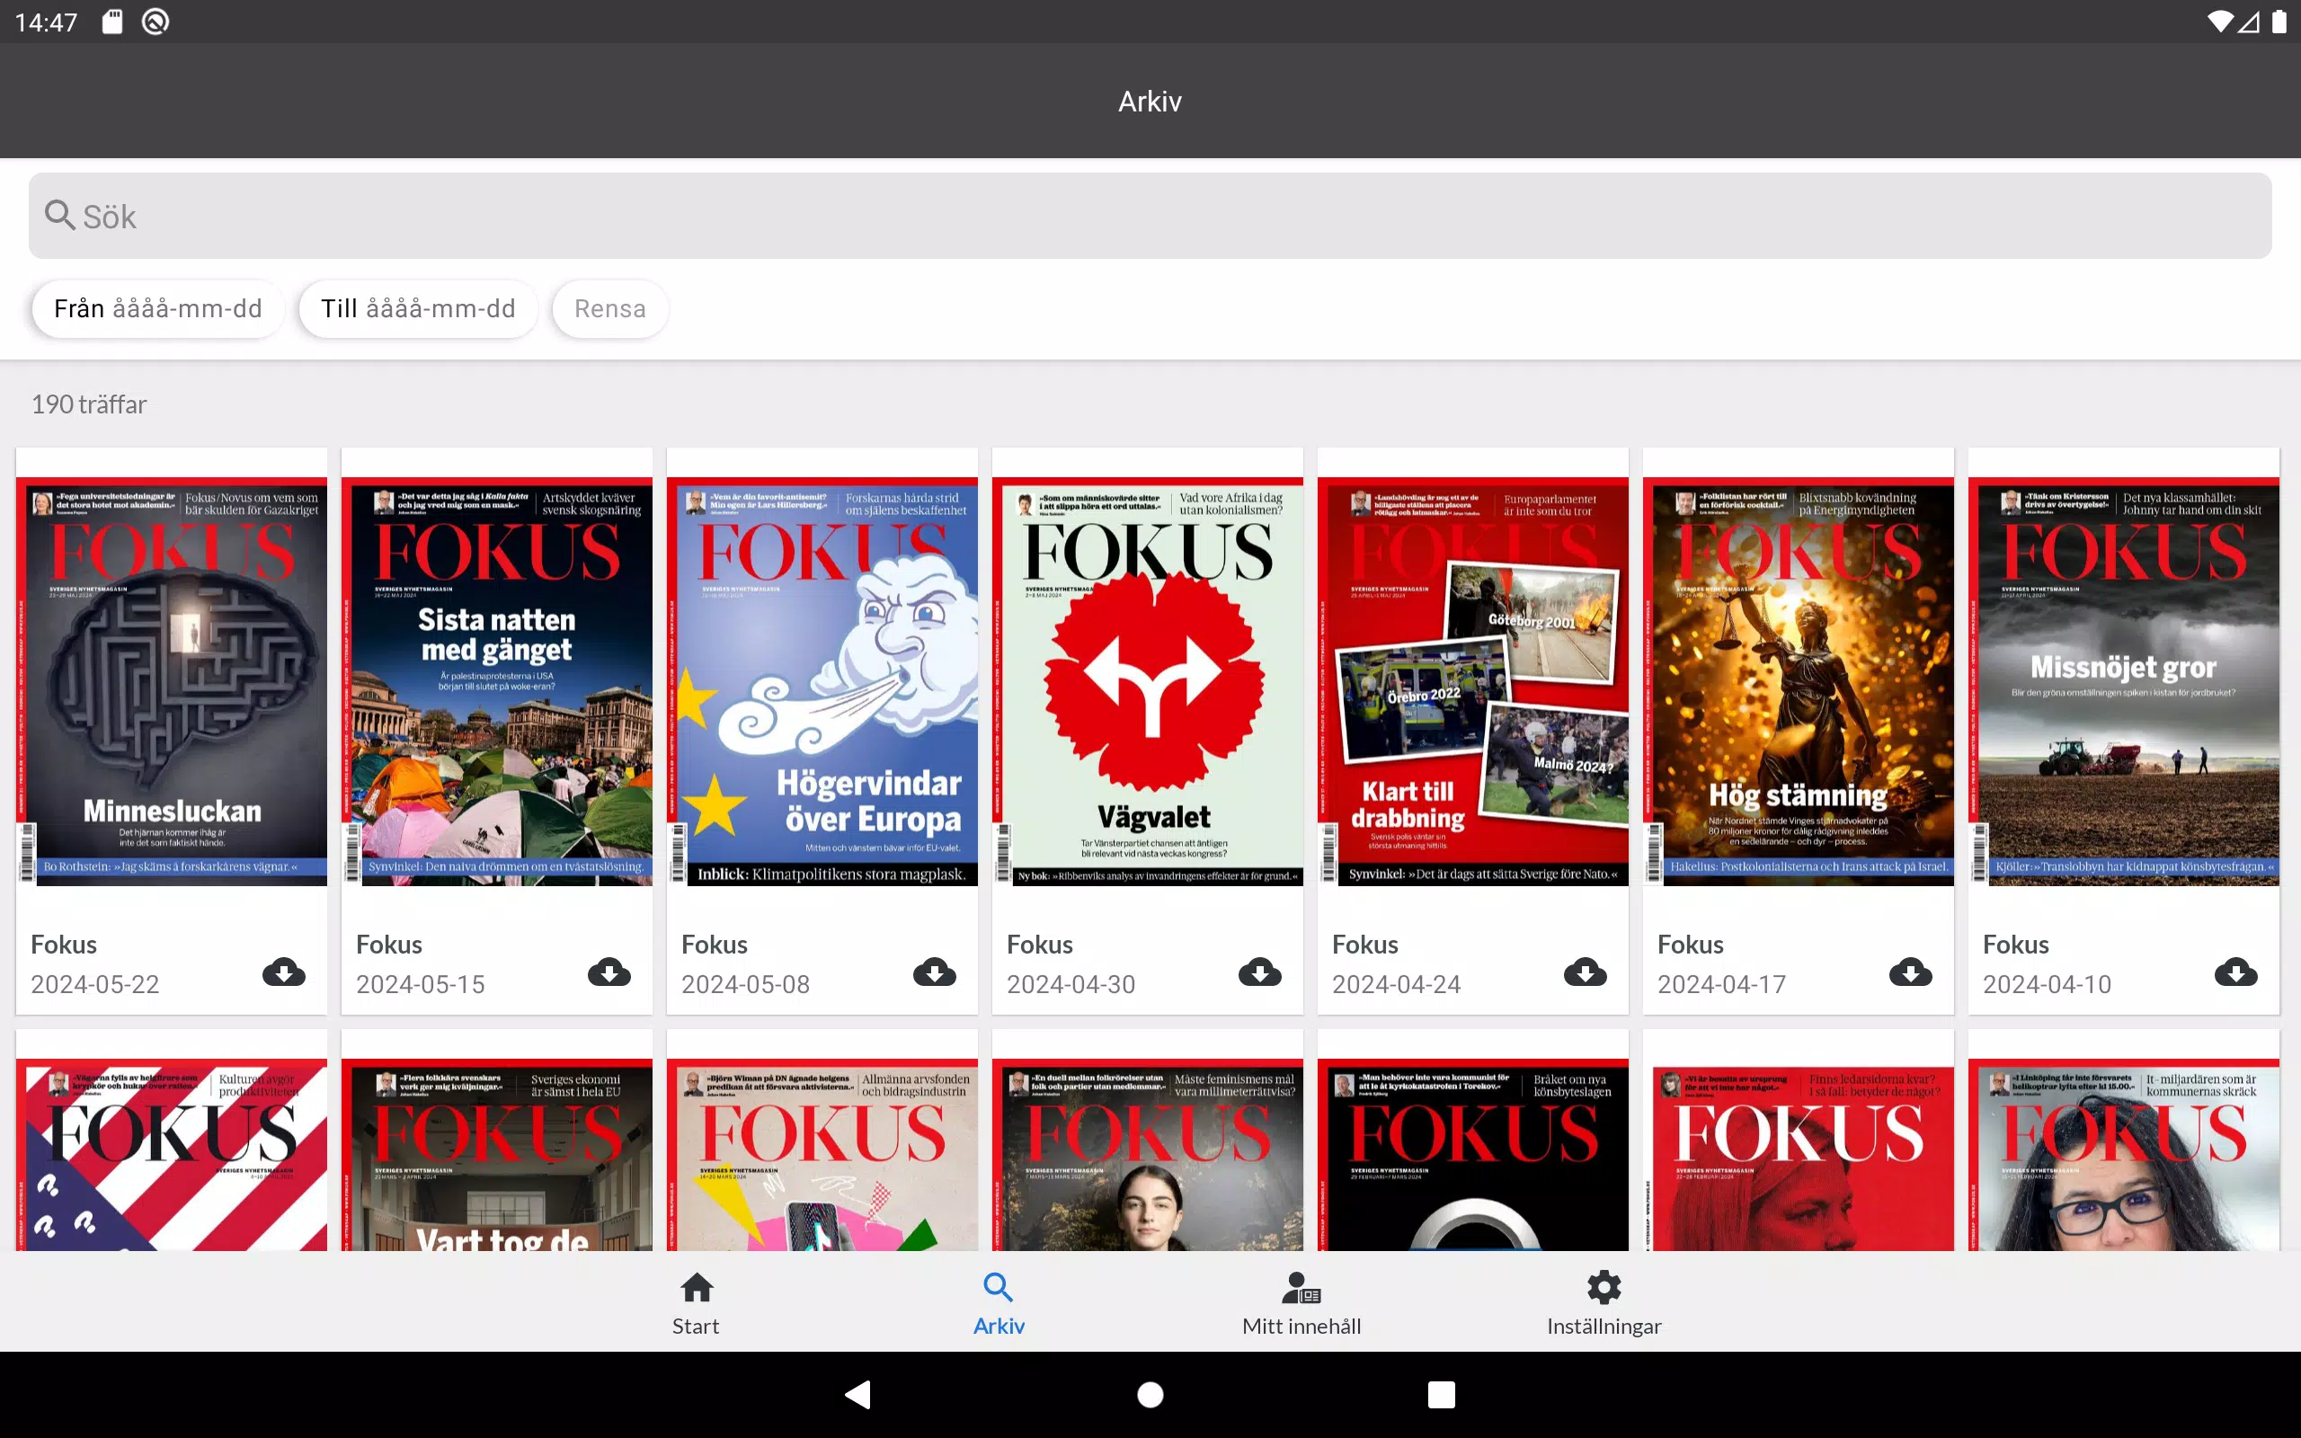Focus the Sök text field
Viewport: 2301px width, 1438px height.
point(1150,216)
